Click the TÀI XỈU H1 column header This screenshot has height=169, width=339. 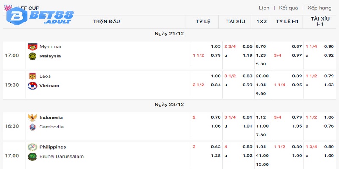coord(320,22)
